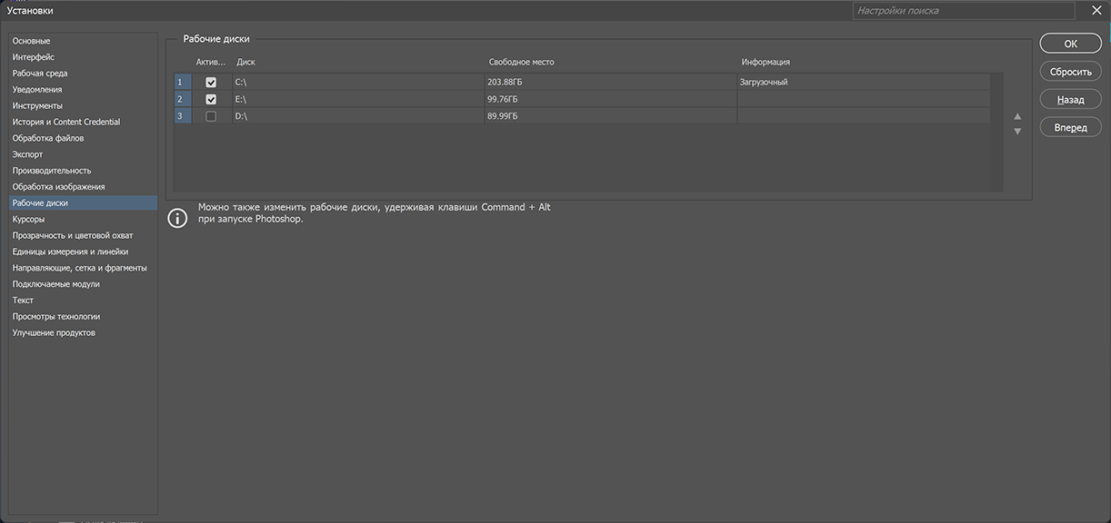This screenshot has width=1111, height=523.
Task: Select row number 3 in disk table
Action: click(183, 116)
